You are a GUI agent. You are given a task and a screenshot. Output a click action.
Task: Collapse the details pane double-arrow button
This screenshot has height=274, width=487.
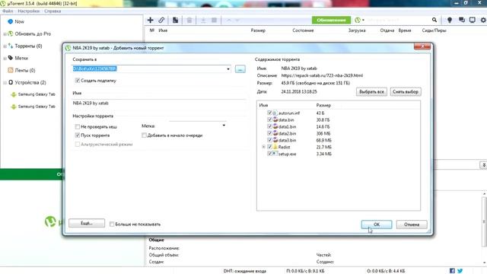pyautogui.click(x=484, y=165)
